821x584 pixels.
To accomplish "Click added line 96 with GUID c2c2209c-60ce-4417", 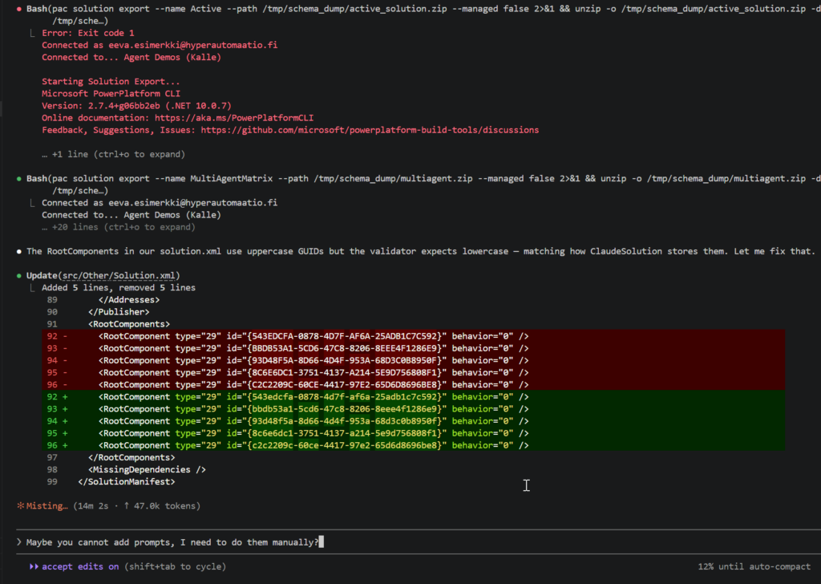I will click(x=413, y=445).
